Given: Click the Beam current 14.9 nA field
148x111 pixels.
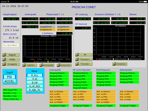Looking at the screenshot, I should 11,38.
